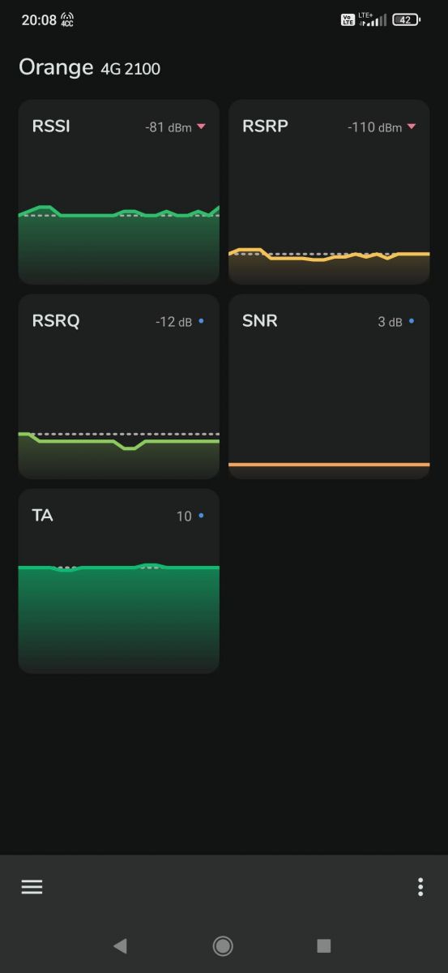Open the RSRQ chart card

pos(119,387)
